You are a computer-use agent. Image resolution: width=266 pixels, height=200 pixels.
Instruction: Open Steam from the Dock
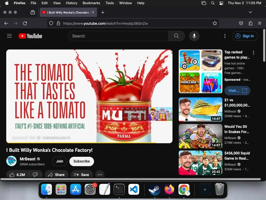tap(155, 189)
